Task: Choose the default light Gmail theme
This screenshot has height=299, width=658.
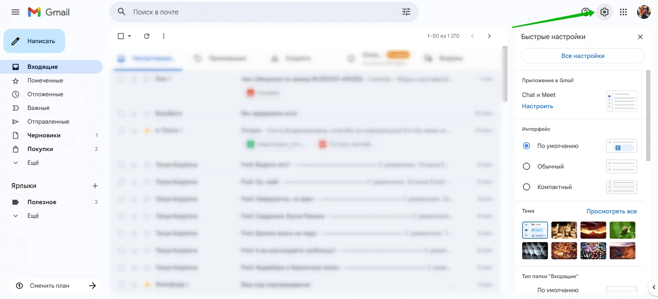Action: [x=535, y=230]
